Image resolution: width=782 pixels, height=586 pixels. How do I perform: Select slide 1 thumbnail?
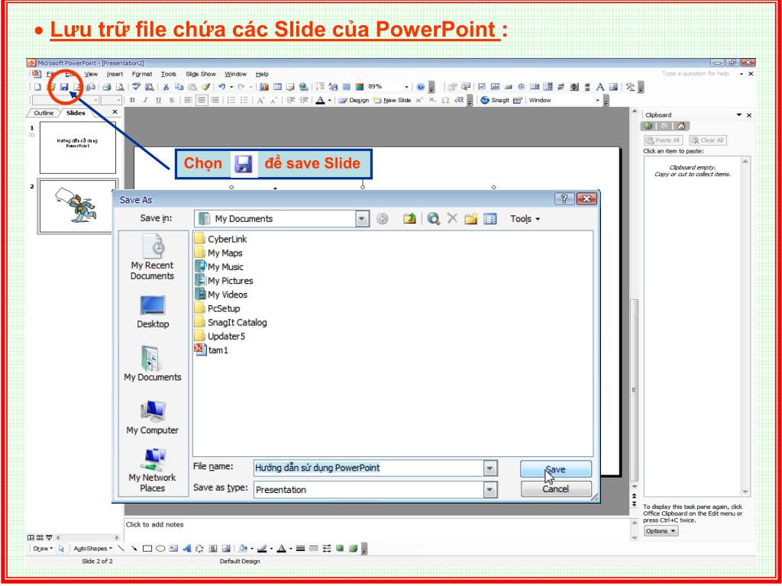tap(78, 148)
